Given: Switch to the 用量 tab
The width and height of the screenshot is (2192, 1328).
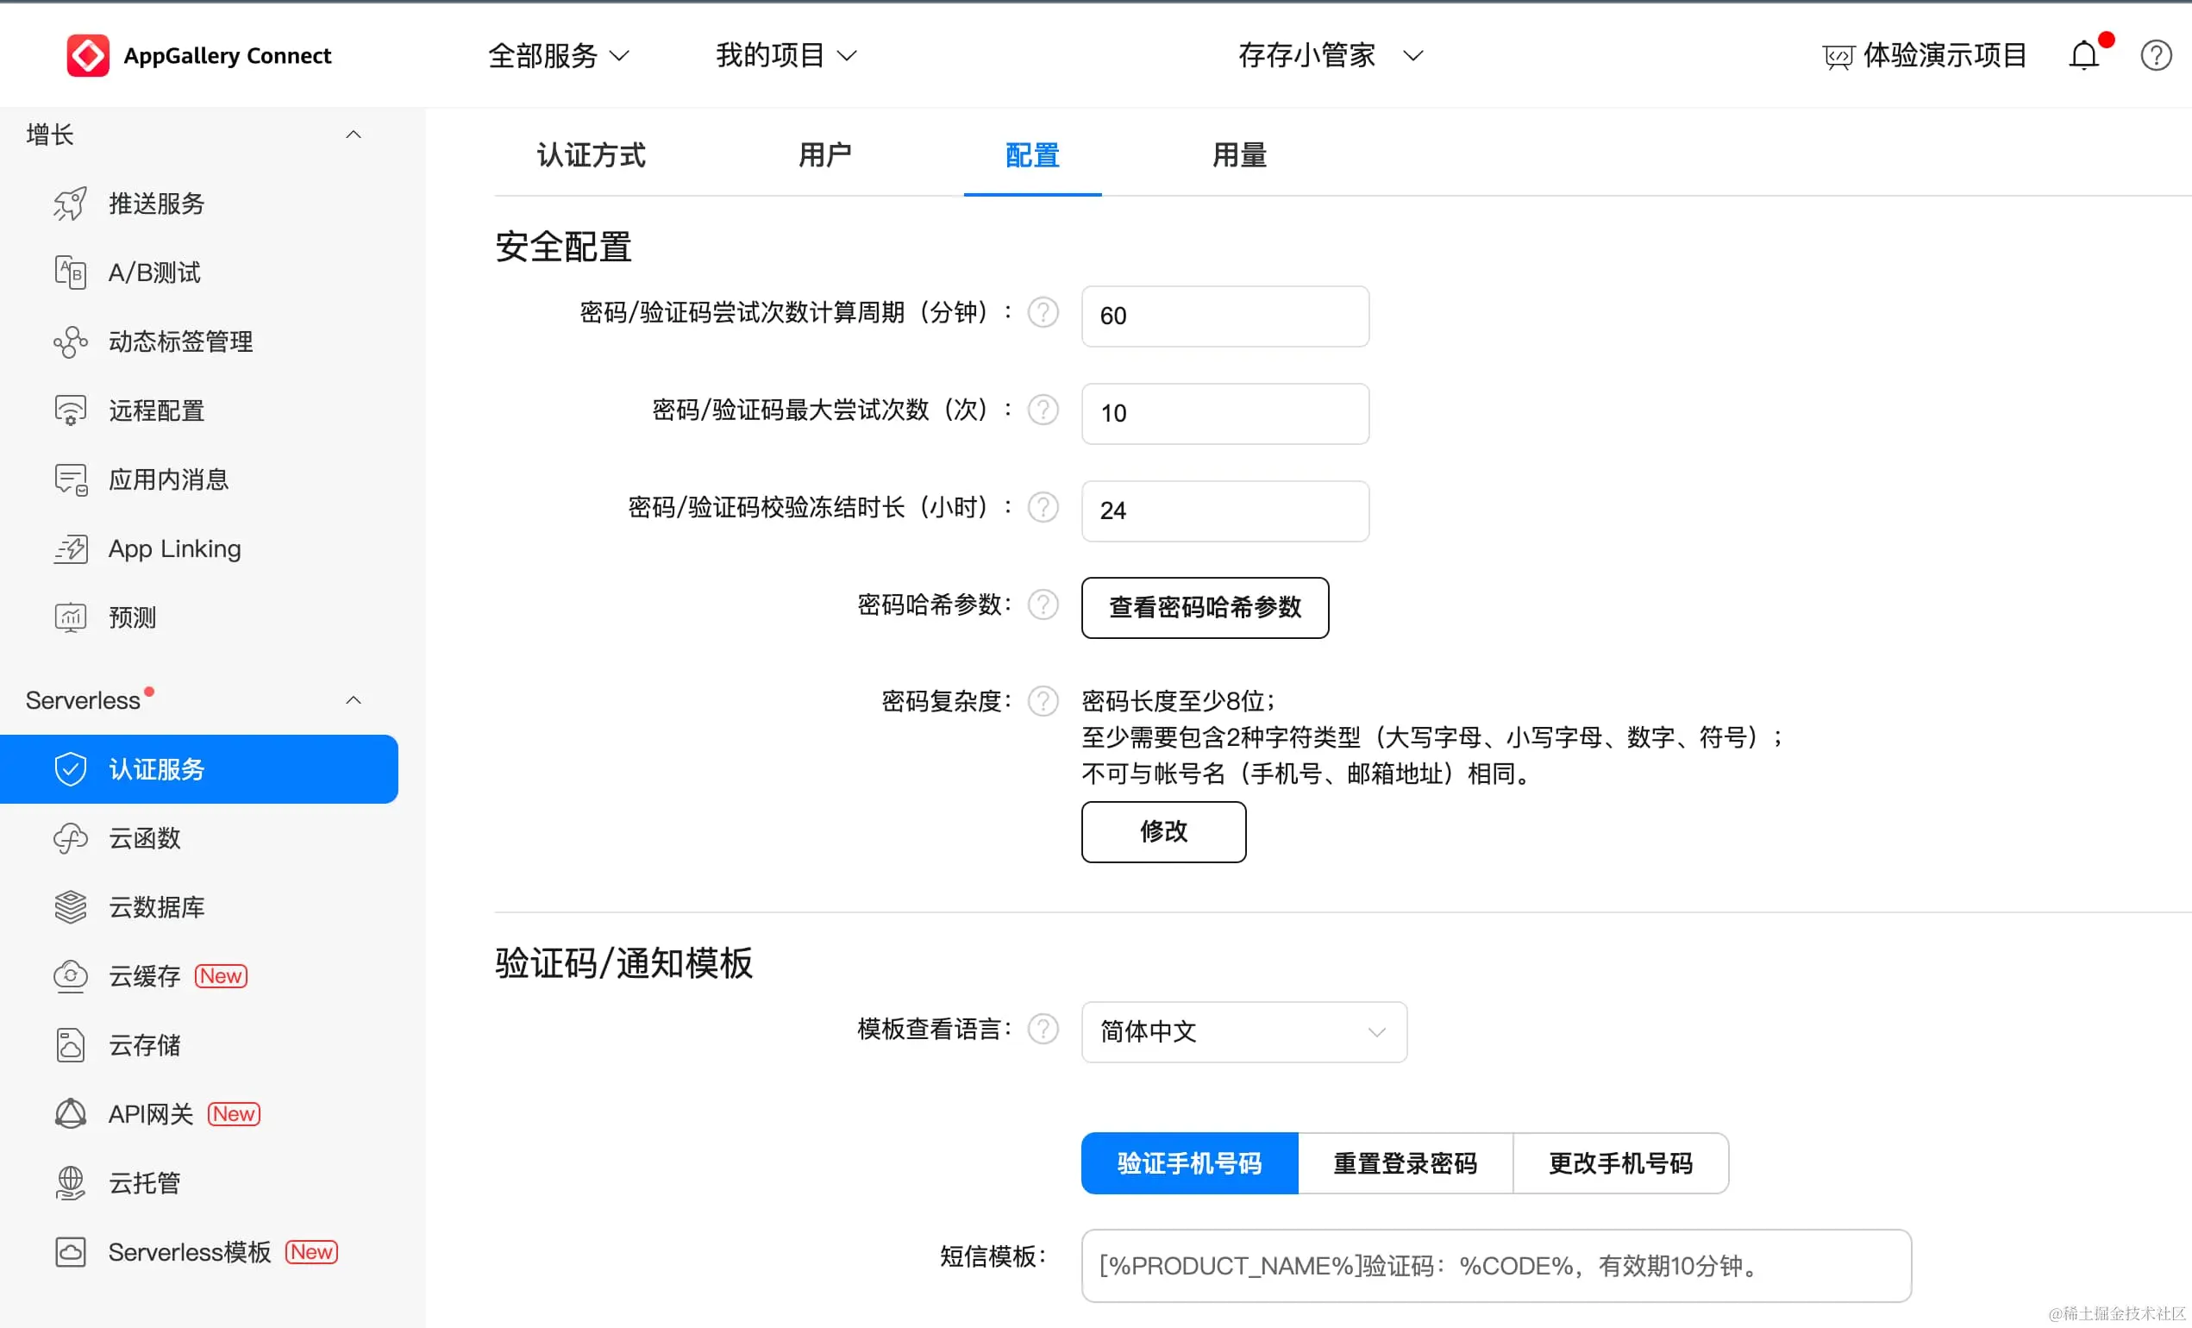Looking at the screenshot, I should [1239, 156].
